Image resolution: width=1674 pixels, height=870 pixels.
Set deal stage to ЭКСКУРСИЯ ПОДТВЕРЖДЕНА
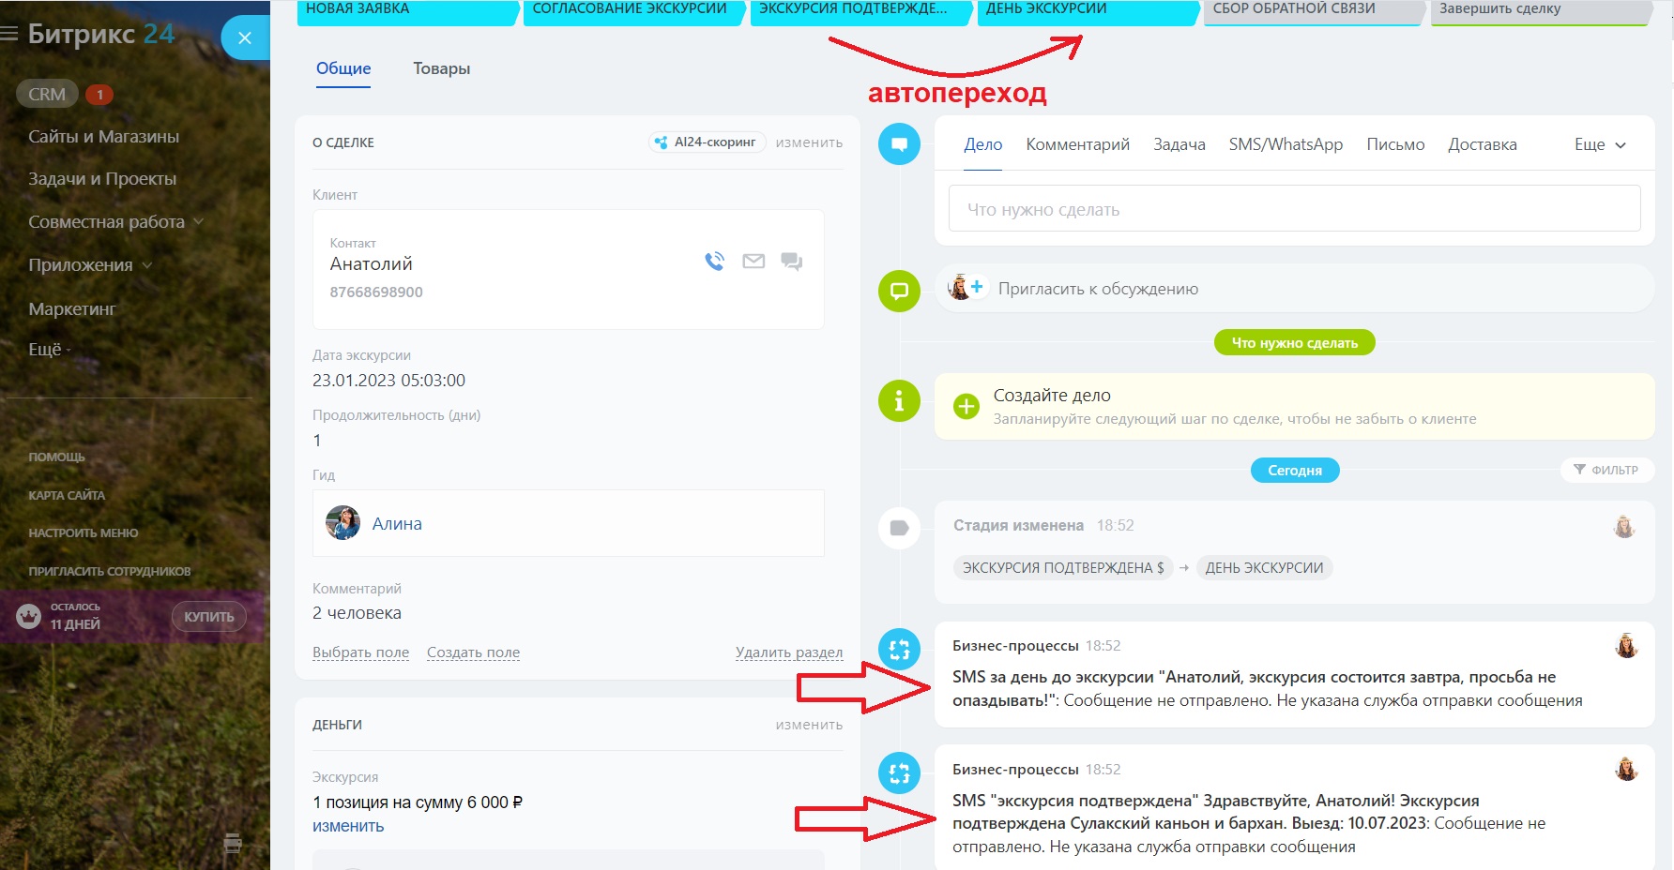[861, 12]
